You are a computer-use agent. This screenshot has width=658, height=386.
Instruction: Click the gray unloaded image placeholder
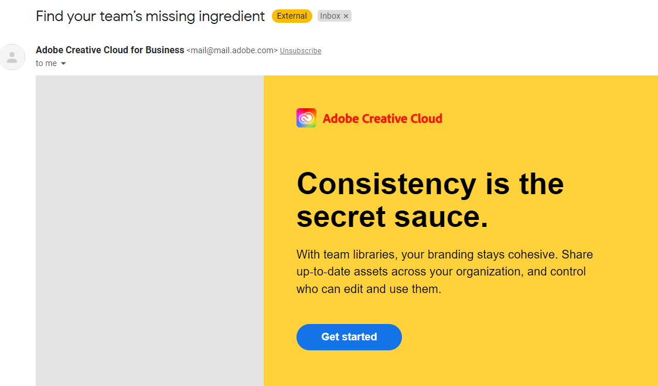(150, 230)
